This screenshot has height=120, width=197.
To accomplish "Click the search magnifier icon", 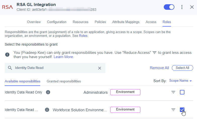I will click(x=10, y=68).
